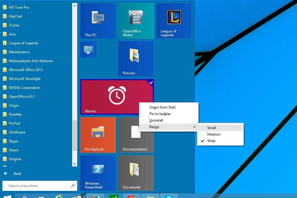Launch the OpenOffice Writer tile
Screen dimensions: 297x198
tap(136, 21)
